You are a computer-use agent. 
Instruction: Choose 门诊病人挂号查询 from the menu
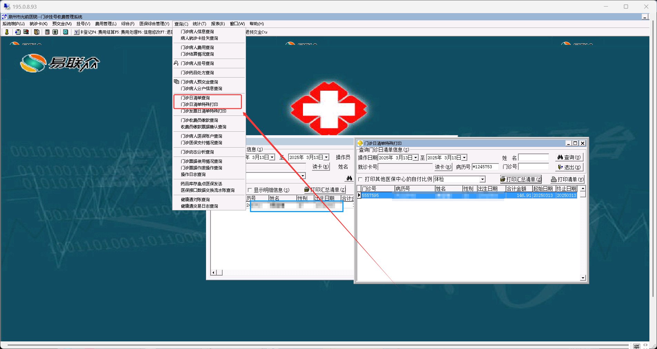[x=197, y=63]
